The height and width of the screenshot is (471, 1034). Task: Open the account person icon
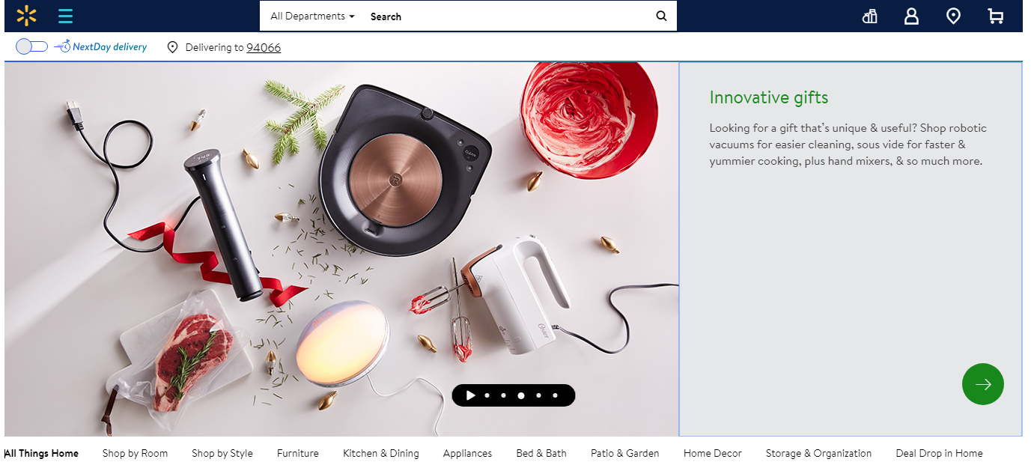coord(911,16)
